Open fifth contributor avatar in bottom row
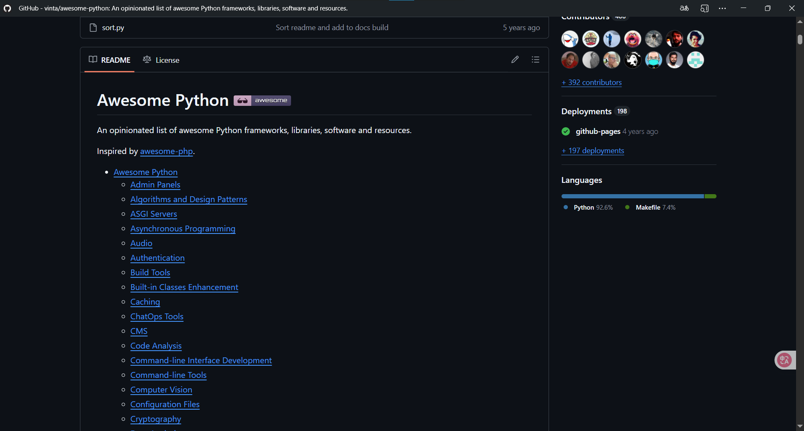The width and height of the screenshot is (804, 431). (654, 60)
